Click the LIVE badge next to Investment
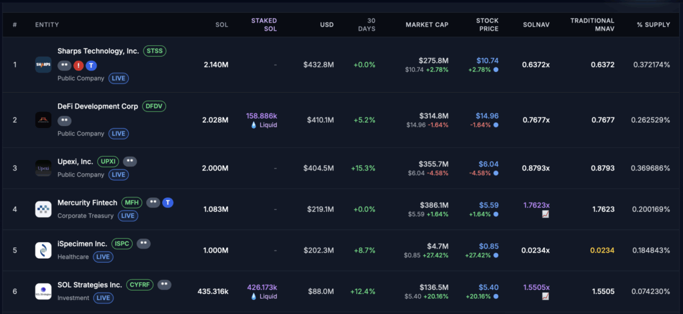Viewport: 683px width, 314px height. (103, 298)
